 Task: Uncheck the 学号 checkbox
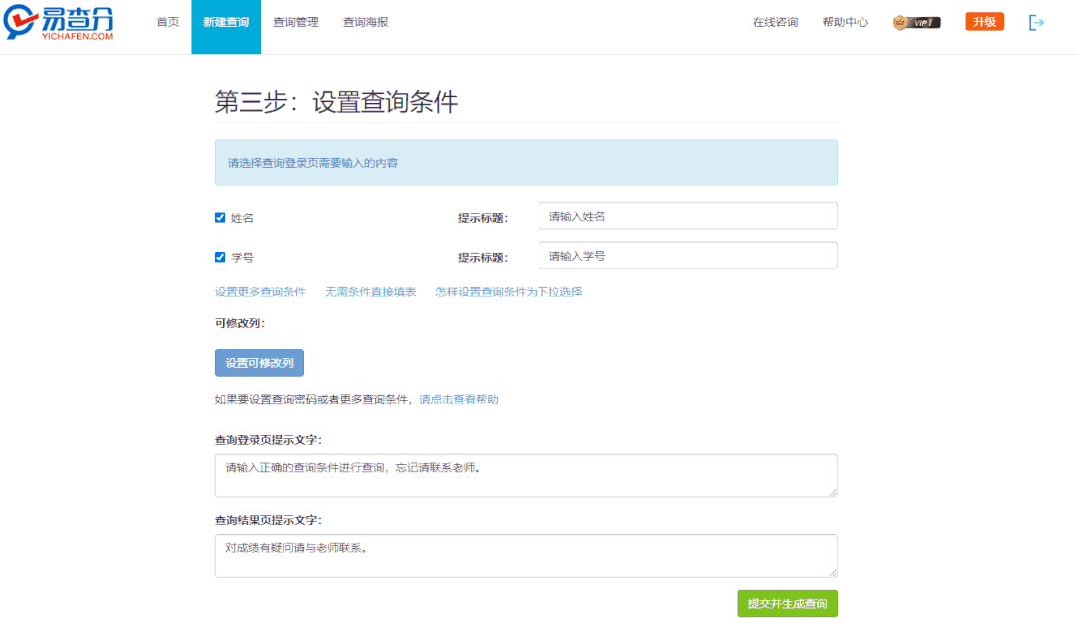click(x=220, y=257)
